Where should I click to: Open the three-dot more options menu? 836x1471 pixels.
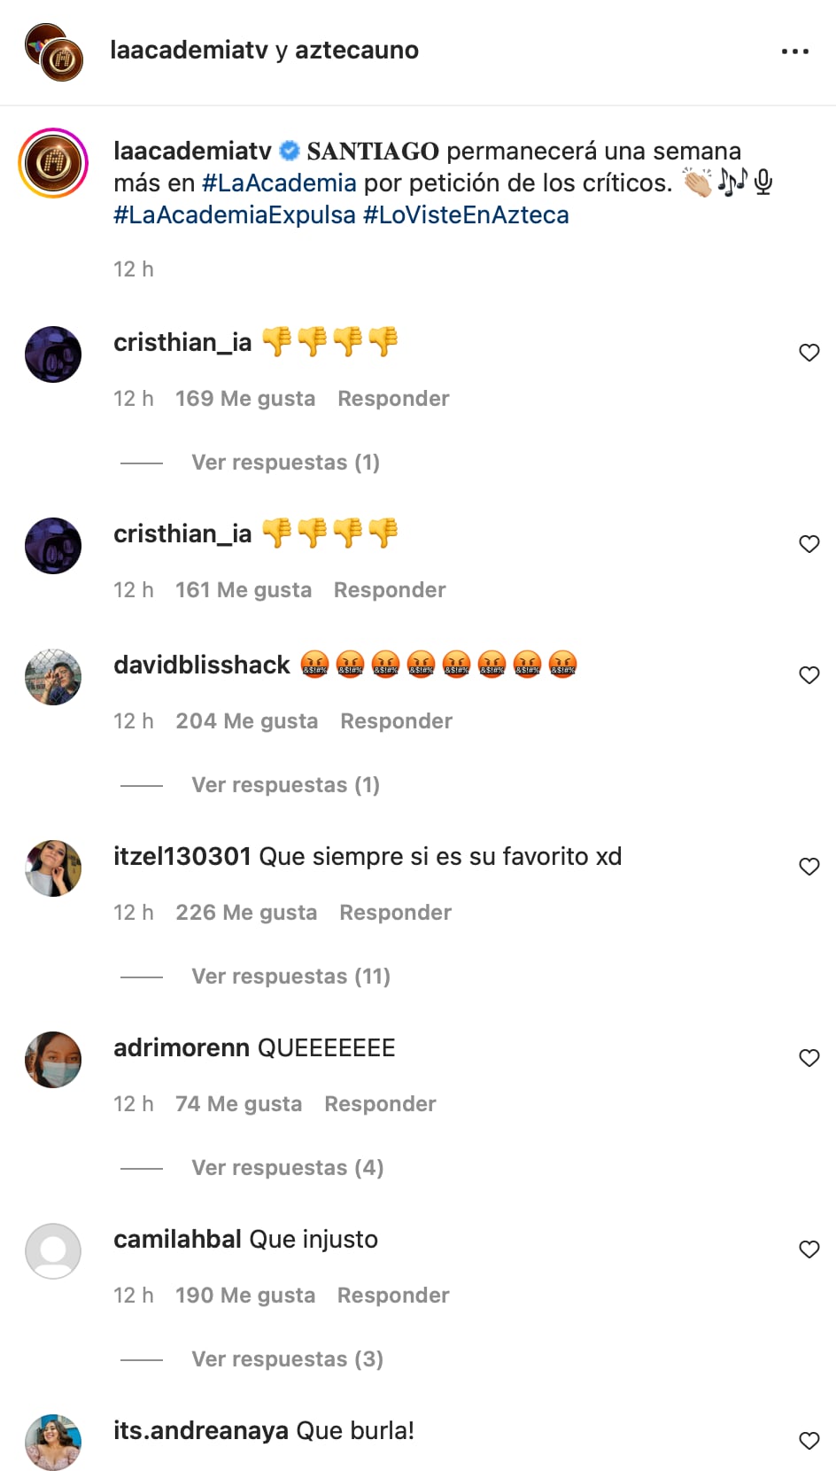pos(794,51)
